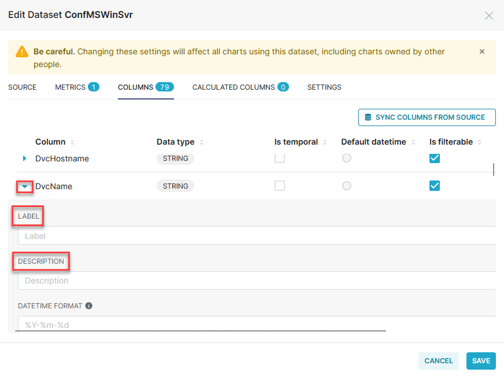504x376 pixels.
Task: Click Sync Columns From Source button
Action: click(427, 117)
